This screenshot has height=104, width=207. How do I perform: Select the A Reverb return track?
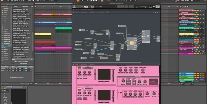click(x=186, y=74)
